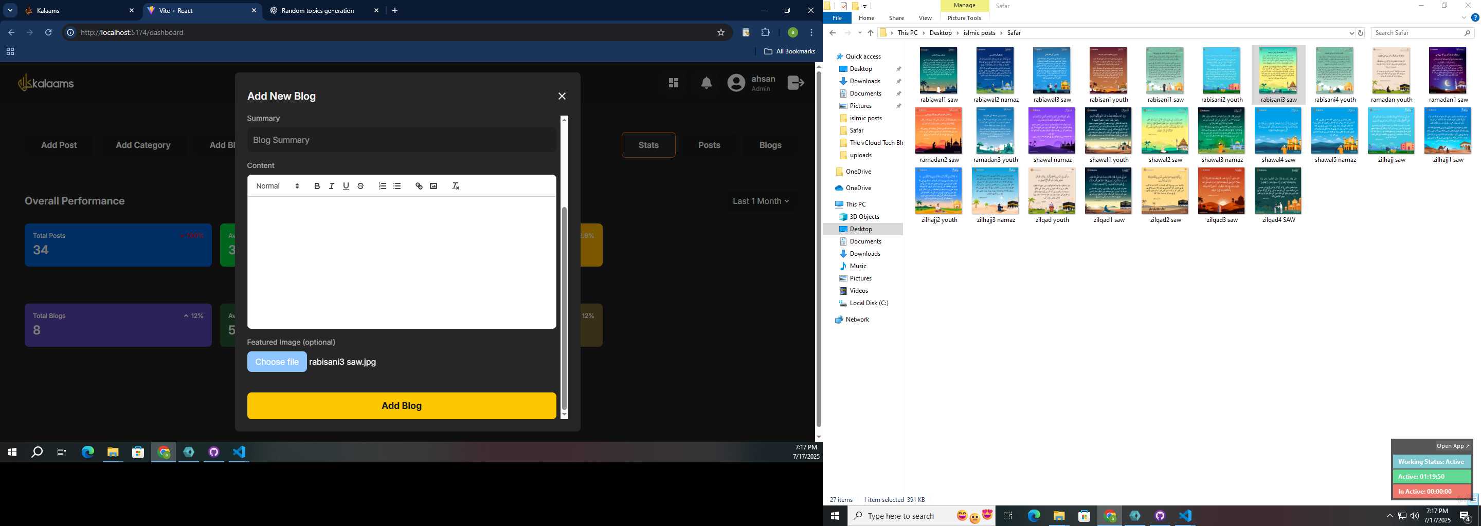Open the dashboard grid icon
1481x526 pixels.
673,83
